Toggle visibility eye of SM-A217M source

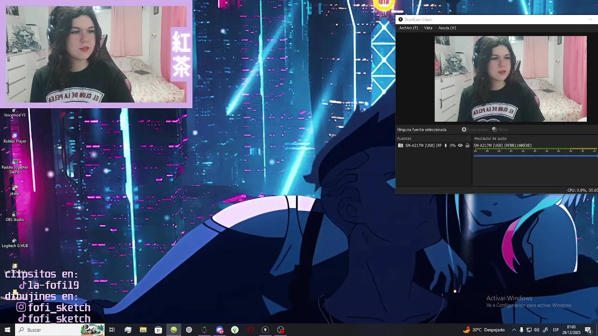pos(460,146)
